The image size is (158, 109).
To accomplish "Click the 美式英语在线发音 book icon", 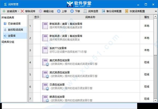I will coord(45,62).
